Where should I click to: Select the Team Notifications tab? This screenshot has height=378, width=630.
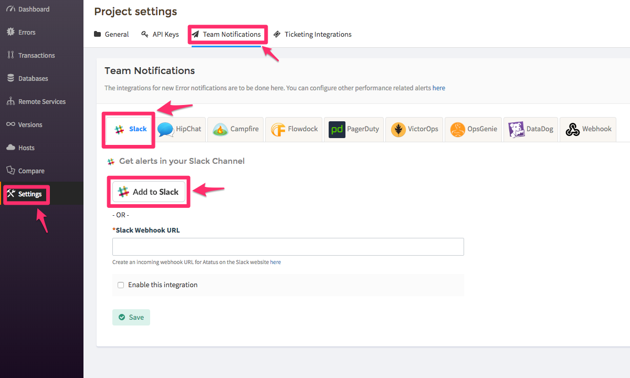(226, 35)
